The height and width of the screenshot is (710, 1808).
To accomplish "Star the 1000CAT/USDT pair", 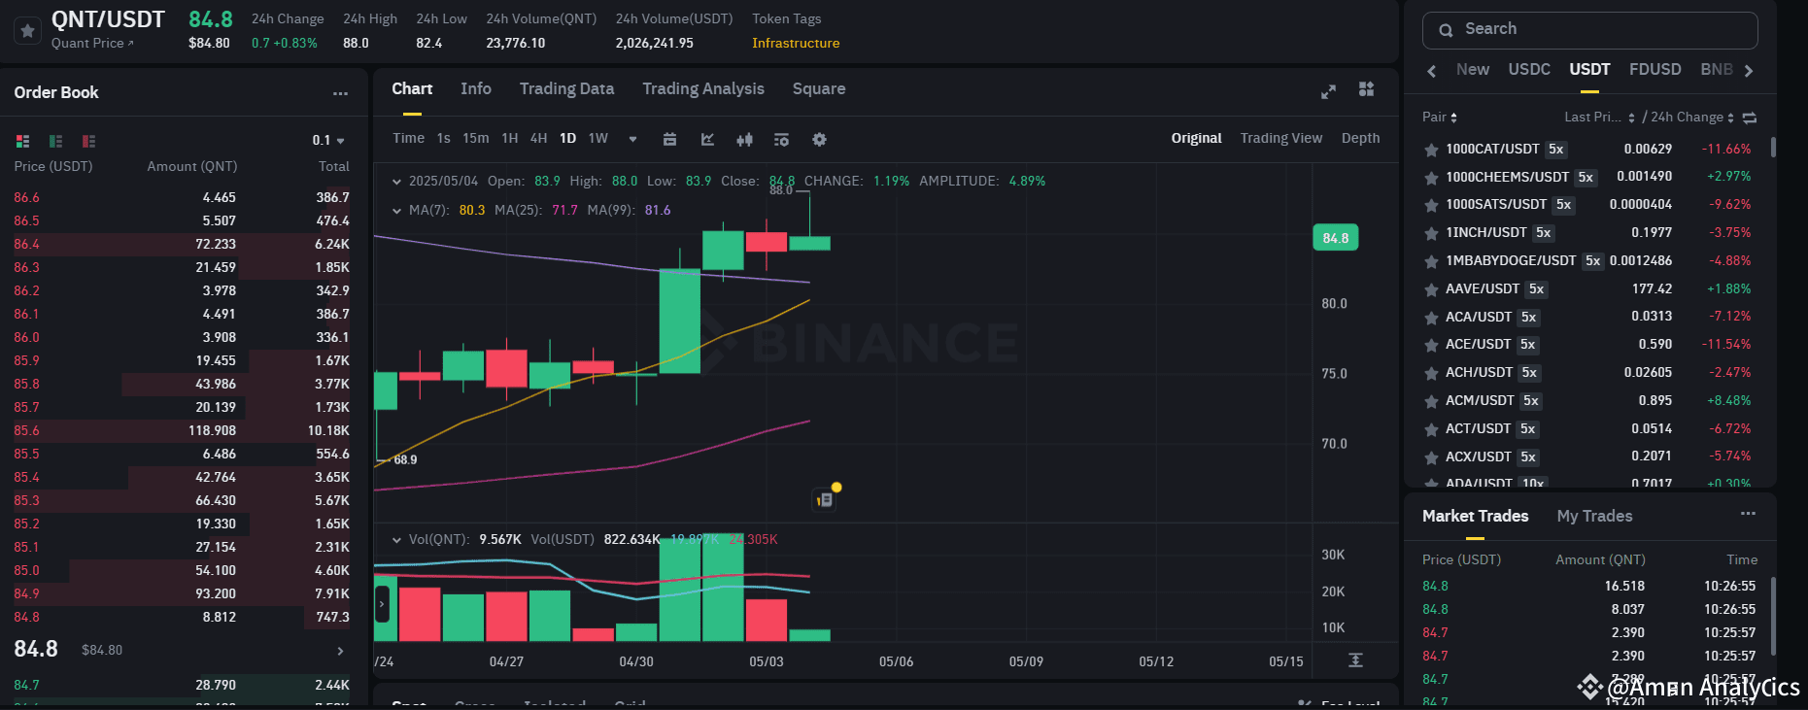I will 1431,150.
